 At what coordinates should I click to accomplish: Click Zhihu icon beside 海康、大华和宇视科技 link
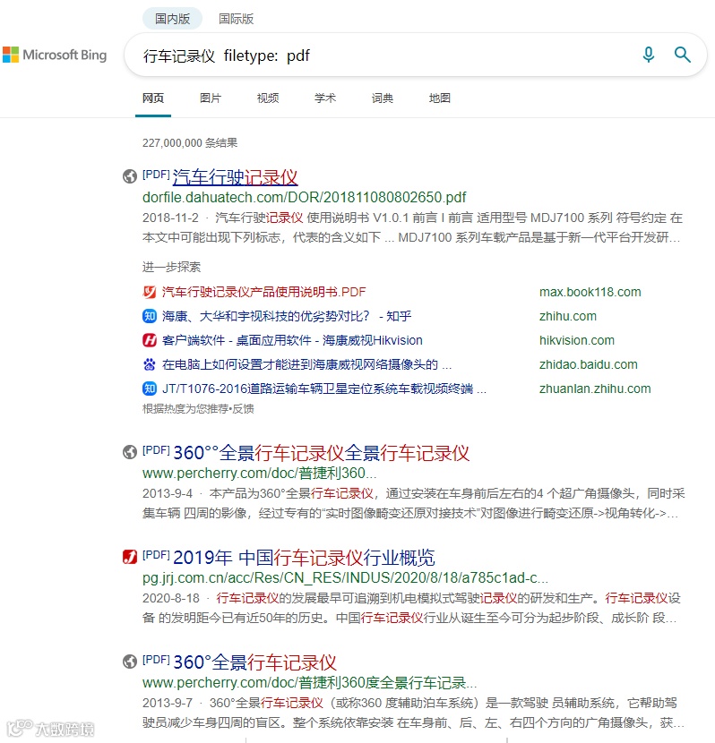[150, 316]
